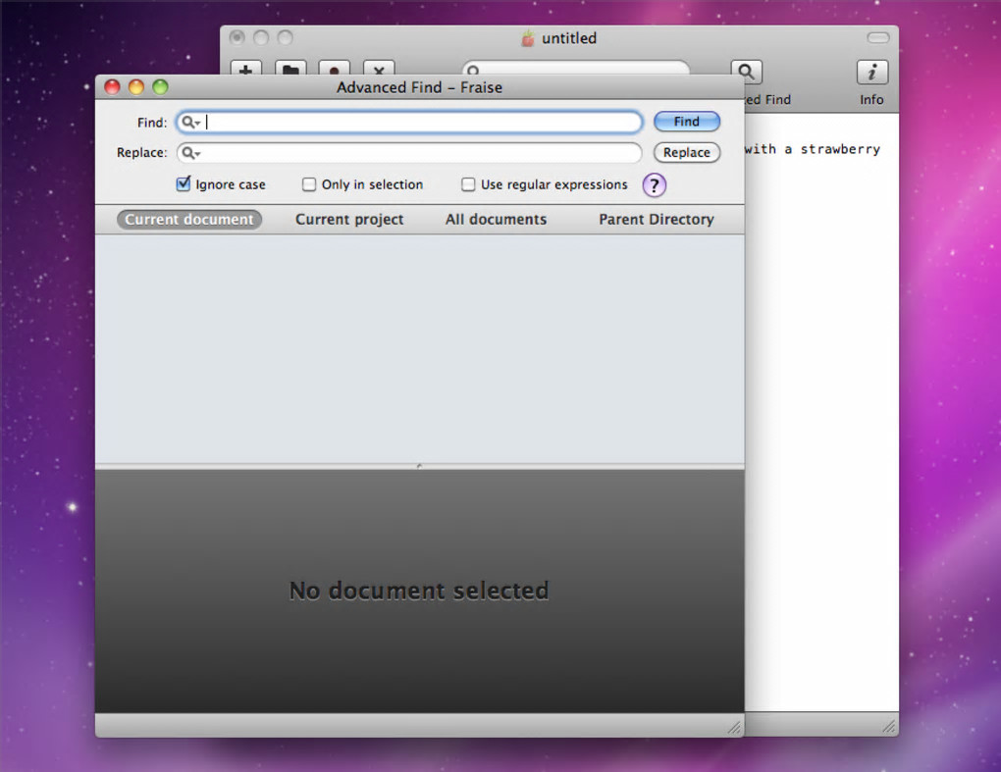Click the toolbar search field in untitled window

click(x=576, y=69)
